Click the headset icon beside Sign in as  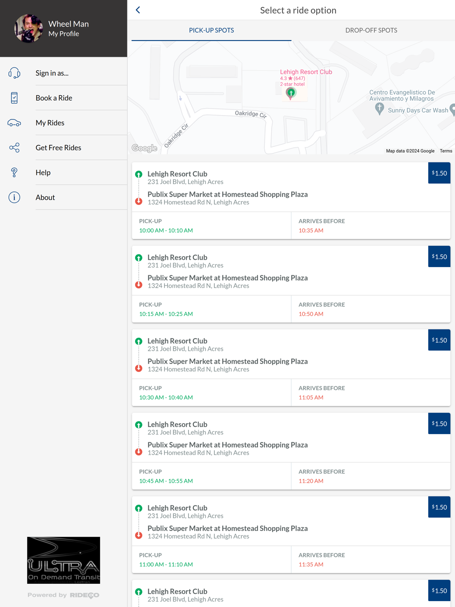click(14, 73)
